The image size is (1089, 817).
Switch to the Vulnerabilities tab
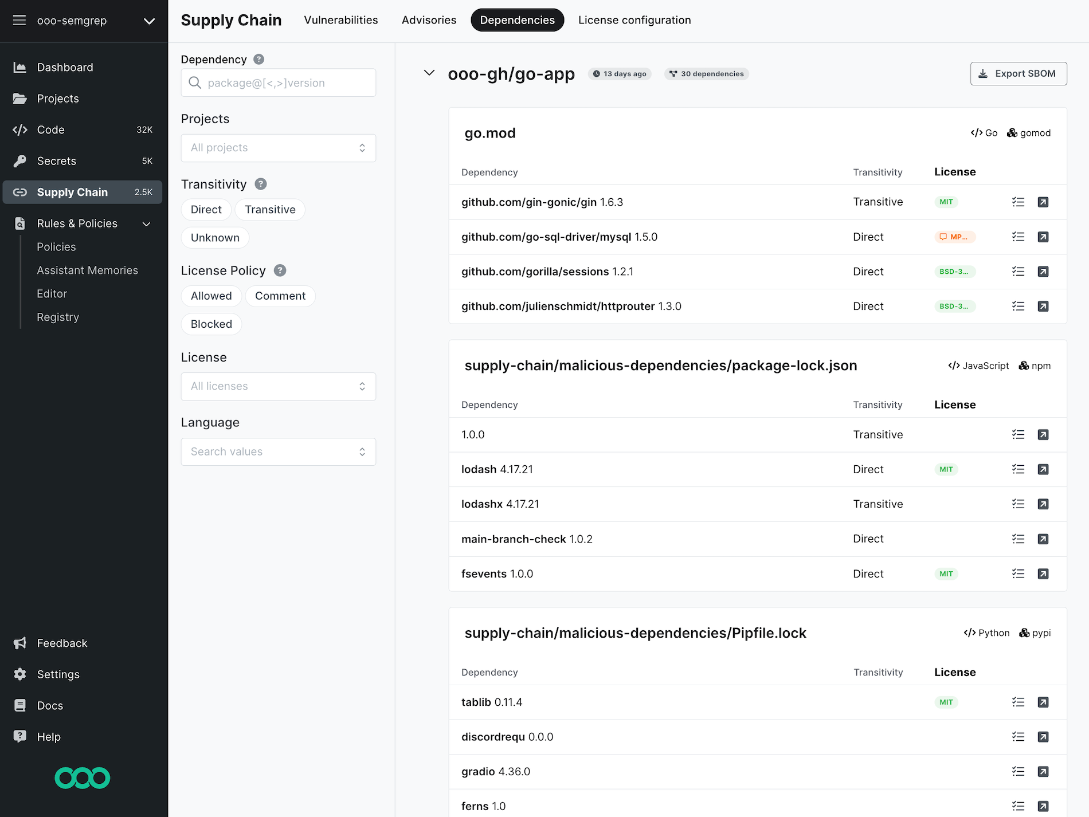pos(340,20)
